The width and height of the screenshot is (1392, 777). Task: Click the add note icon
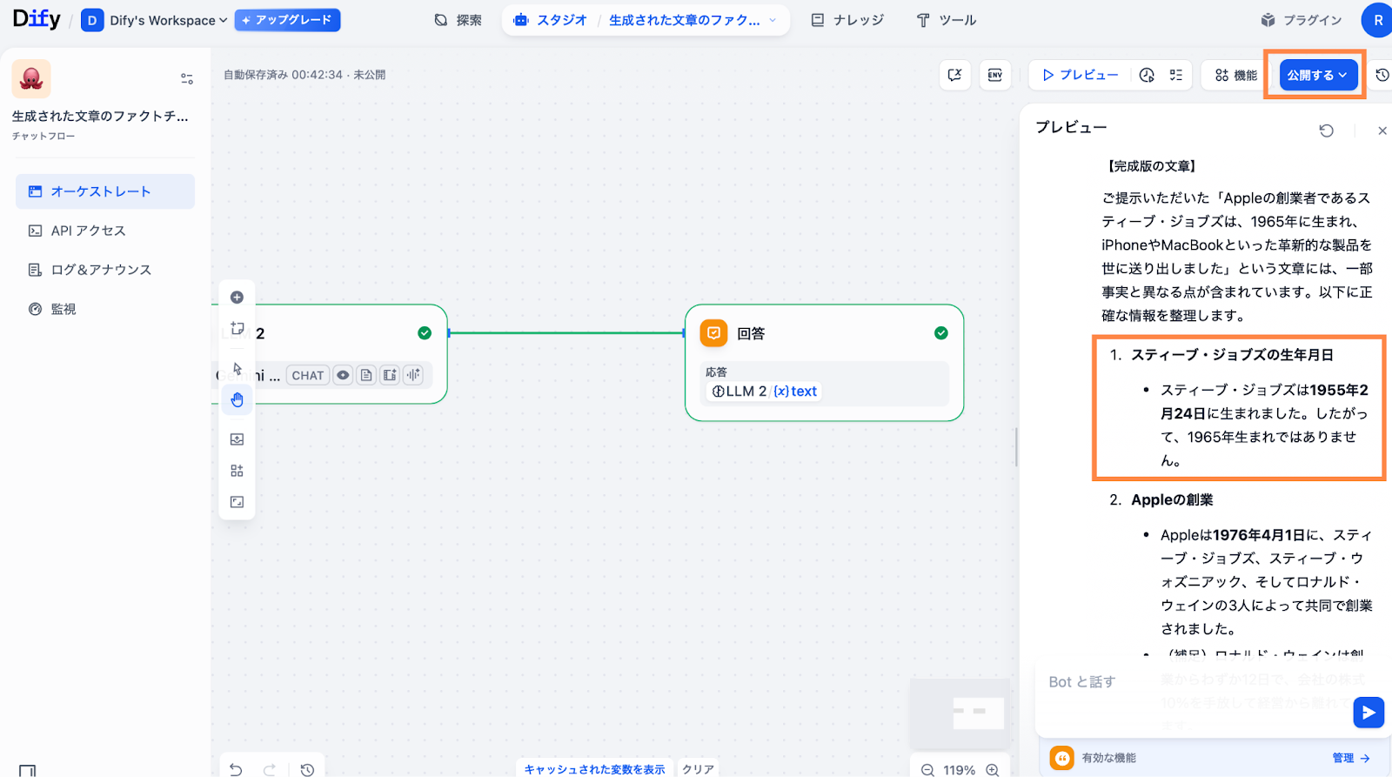(237, 329)
